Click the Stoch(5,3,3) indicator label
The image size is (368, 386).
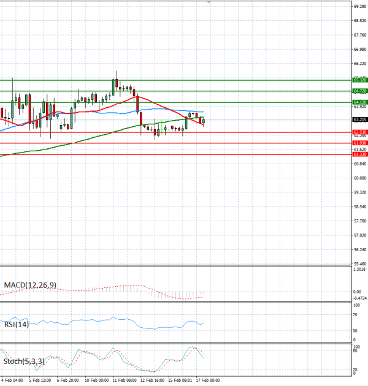(x=23, y=361)
